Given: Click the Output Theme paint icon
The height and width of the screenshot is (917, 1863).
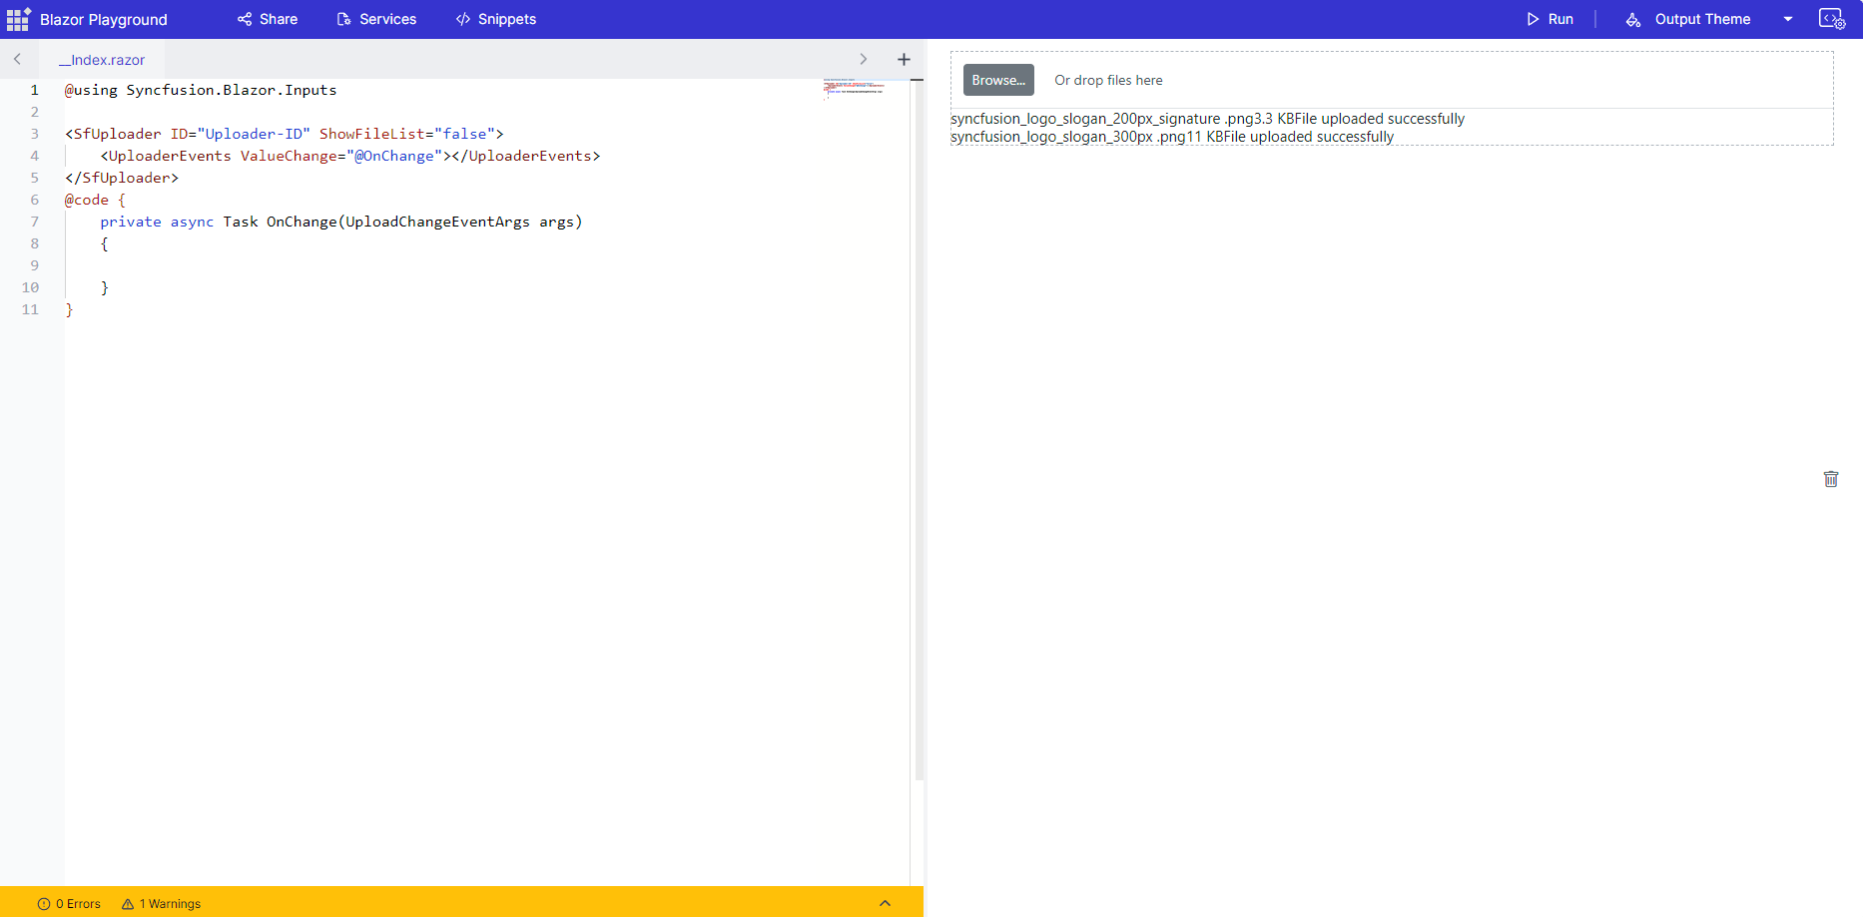Looking at the screenshot, I should pyautogui.click(x=1633, y=20).
